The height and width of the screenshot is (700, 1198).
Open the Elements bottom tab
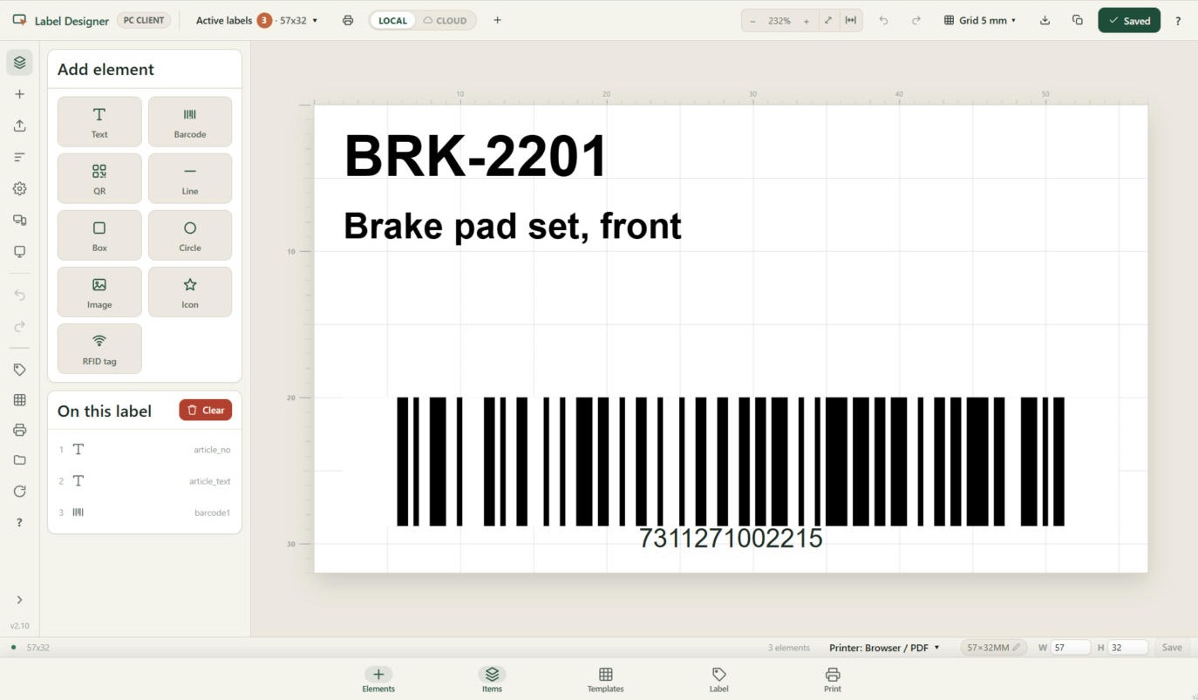click(x=378, y=680)
